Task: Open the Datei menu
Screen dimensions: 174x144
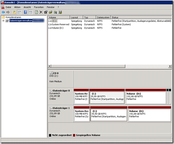Action: click(x=8, y=7)
